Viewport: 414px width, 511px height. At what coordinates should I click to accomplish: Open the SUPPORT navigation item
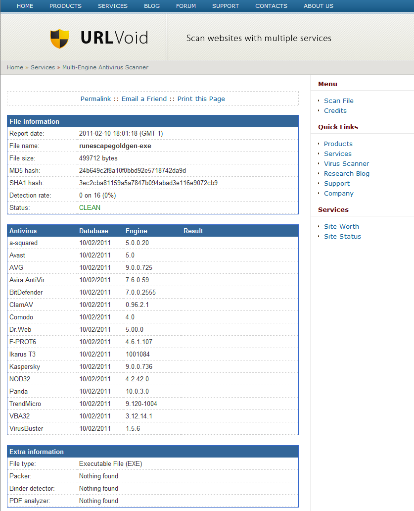tap(225, 6)
